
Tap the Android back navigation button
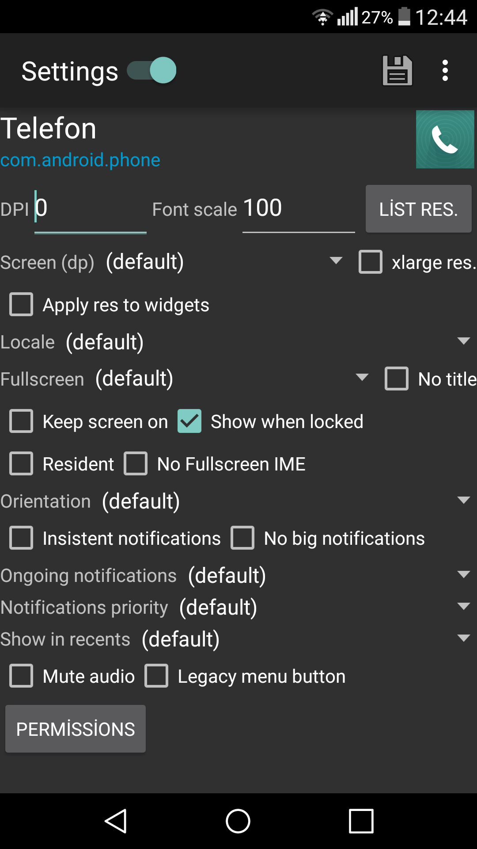(116, 821)
